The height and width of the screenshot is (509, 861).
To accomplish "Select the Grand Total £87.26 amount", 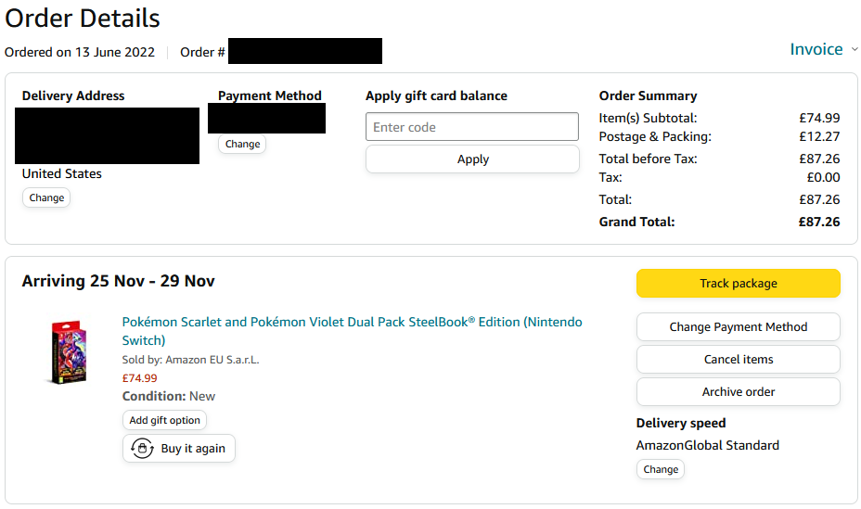I will pyautogui.click(x=818, y=222).
